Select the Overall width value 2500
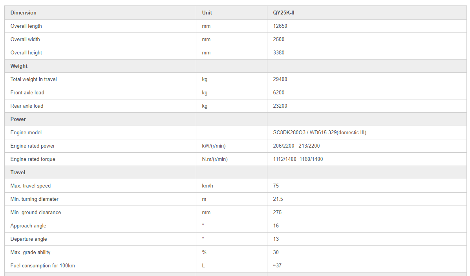Viewport: 470px width, 276px height. coord(278,40)
